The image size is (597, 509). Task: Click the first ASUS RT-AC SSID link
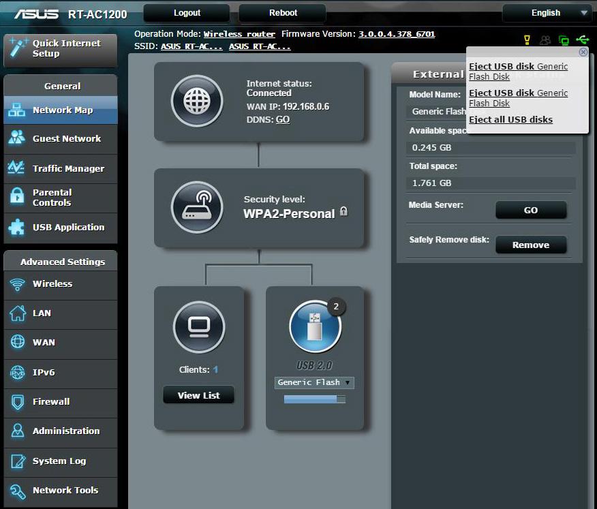pyautogui.click(x=192, y=46)
